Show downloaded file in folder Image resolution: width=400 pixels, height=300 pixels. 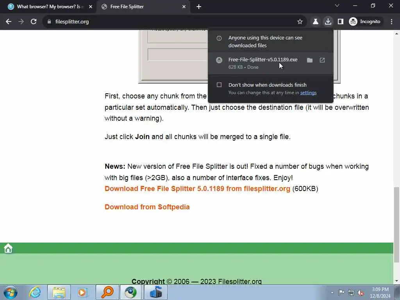(x=310, y=60)
